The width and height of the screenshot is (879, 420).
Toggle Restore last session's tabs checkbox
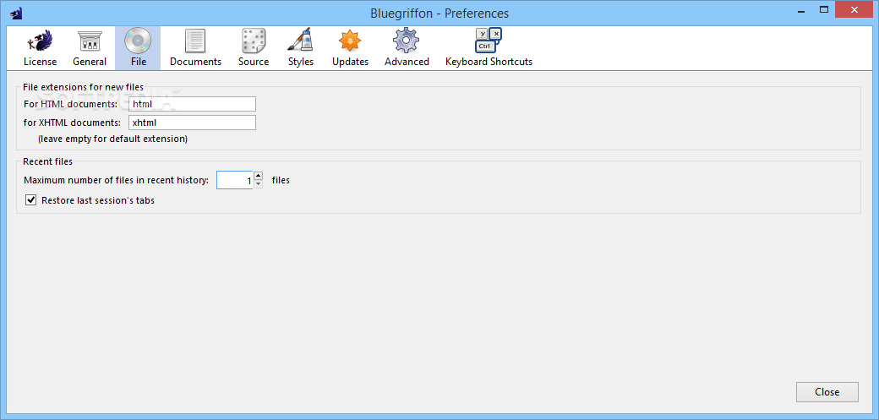31,200
